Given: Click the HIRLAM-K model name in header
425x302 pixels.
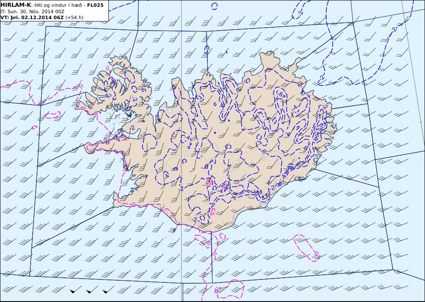Looking at the screenshot, I should point(16,5).
